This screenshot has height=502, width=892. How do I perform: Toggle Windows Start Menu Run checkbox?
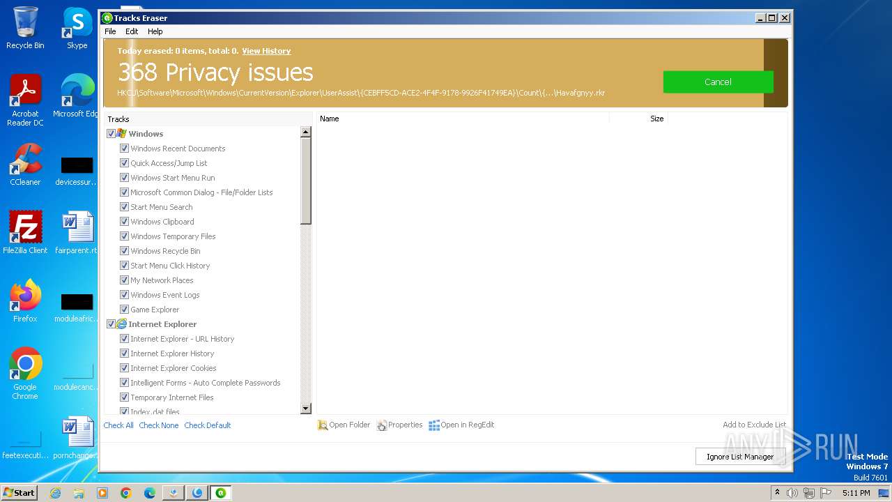point(124,177)
